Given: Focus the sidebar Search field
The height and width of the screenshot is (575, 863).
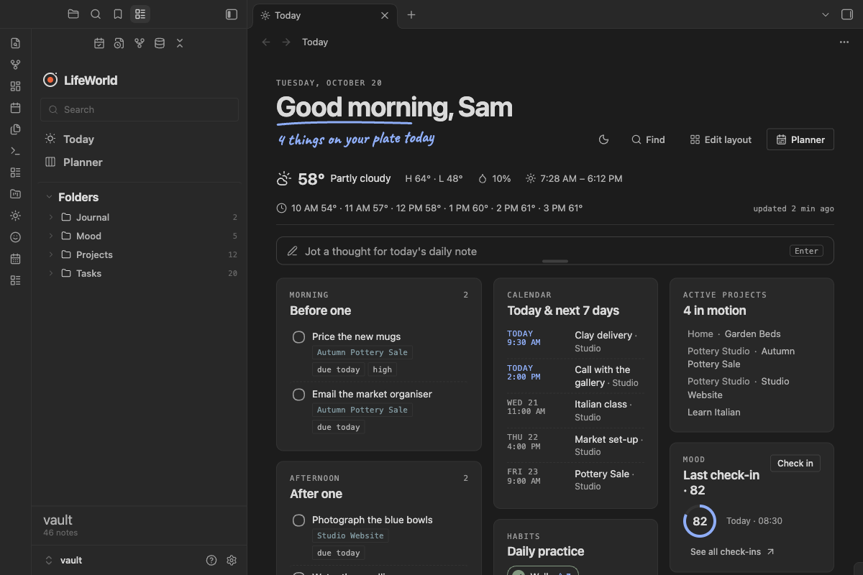Looking at the screenshot, I should [x=140, y=109].
